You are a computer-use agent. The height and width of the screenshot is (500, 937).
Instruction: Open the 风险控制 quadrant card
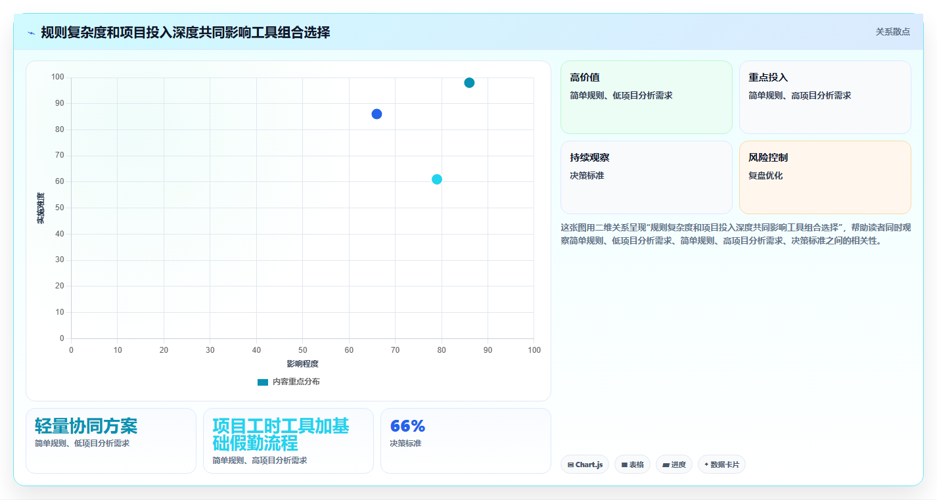point(825,177)
